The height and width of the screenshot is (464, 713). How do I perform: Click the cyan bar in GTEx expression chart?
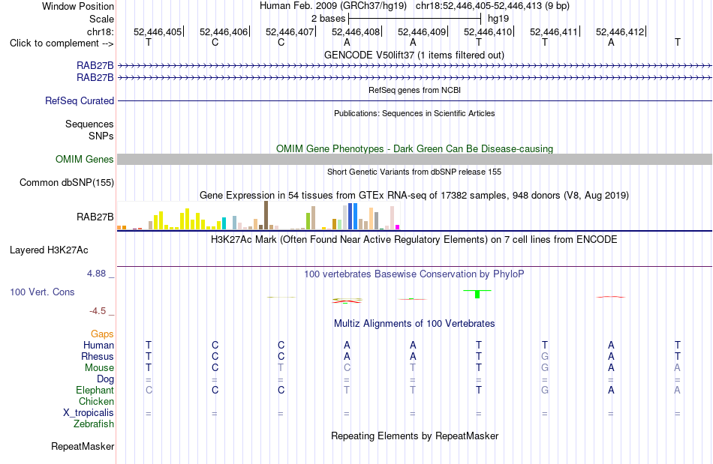click(224, 223)
